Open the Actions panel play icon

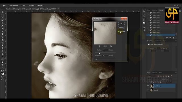tap(144, 11)
